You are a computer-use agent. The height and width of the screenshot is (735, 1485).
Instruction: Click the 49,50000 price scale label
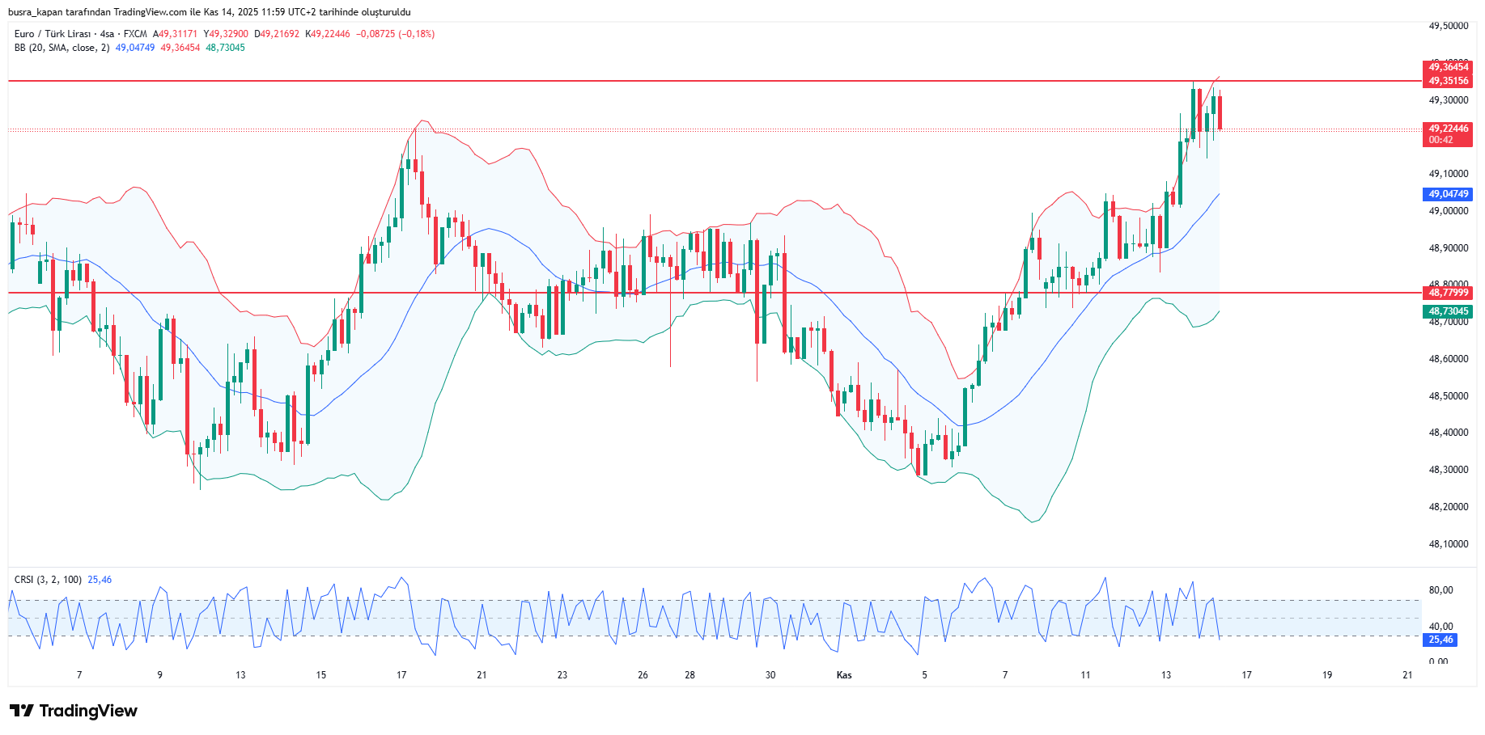[1448, 26]
